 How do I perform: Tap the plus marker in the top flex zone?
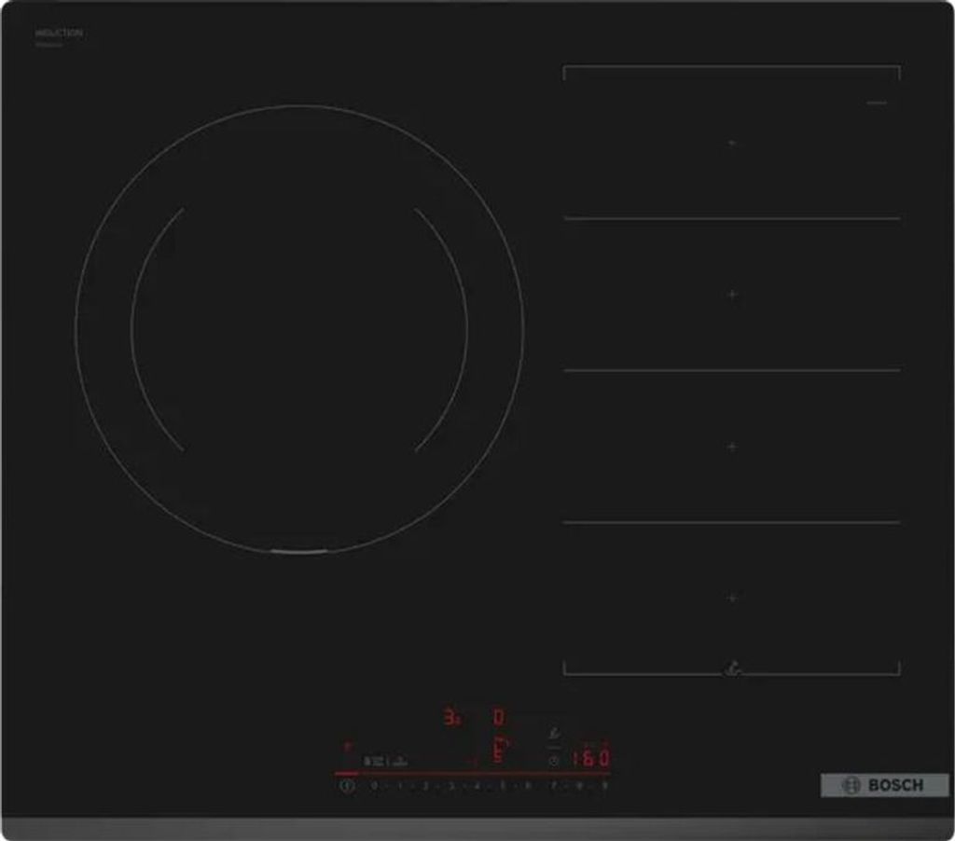(x=732, y=143)
